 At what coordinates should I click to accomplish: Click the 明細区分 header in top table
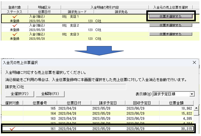pos(44,7)
